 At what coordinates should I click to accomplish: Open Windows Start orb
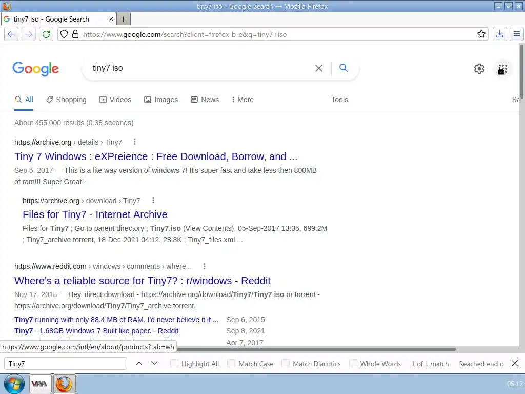coord(14,384)
